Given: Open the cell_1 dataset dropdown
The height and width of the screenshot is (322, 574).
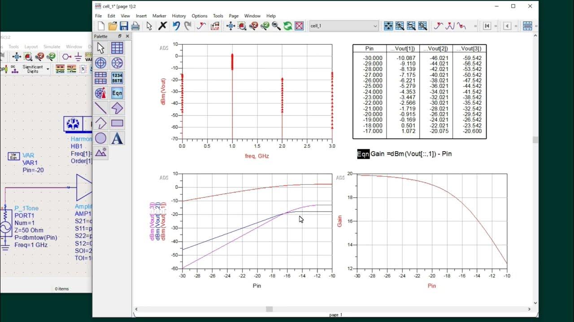Looking at the screenshot, I should coord(375,26).
